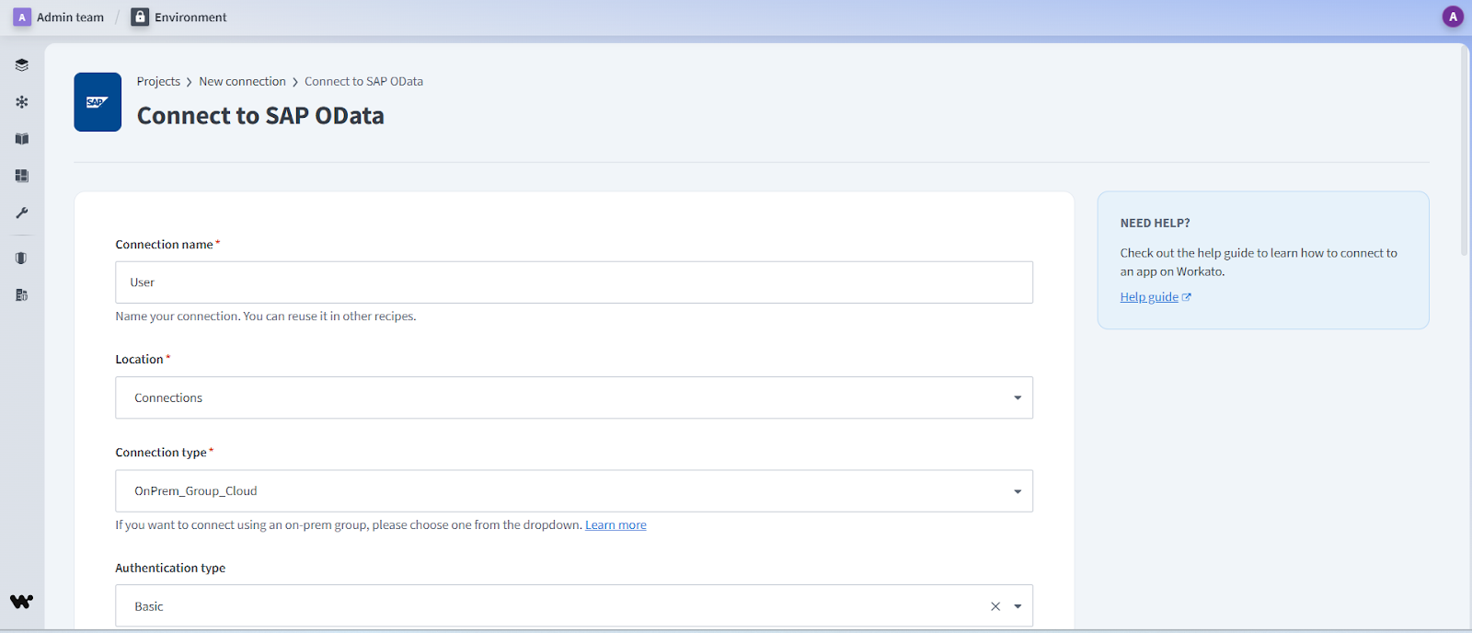Click the page vertical scrollbar
The image size is (1472, 633).
click(x=1464, y=150)
